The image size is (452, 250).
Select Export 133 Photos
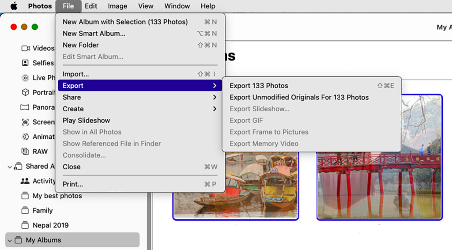point(312,86)
